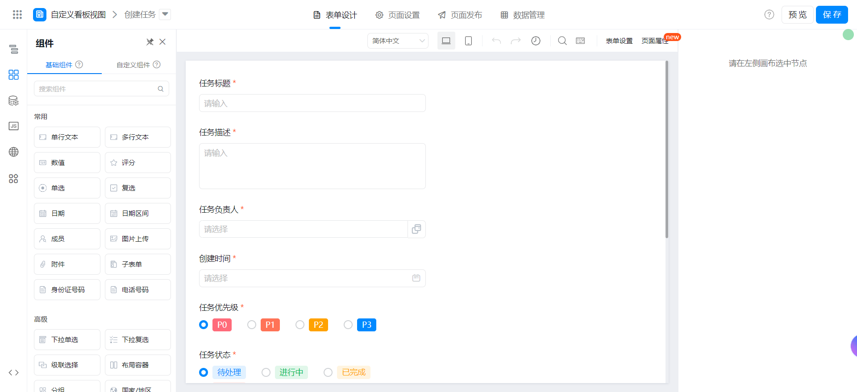The image size is (857, 392).
Task: Open 页面属性
Action: click(x=655, y=41)
